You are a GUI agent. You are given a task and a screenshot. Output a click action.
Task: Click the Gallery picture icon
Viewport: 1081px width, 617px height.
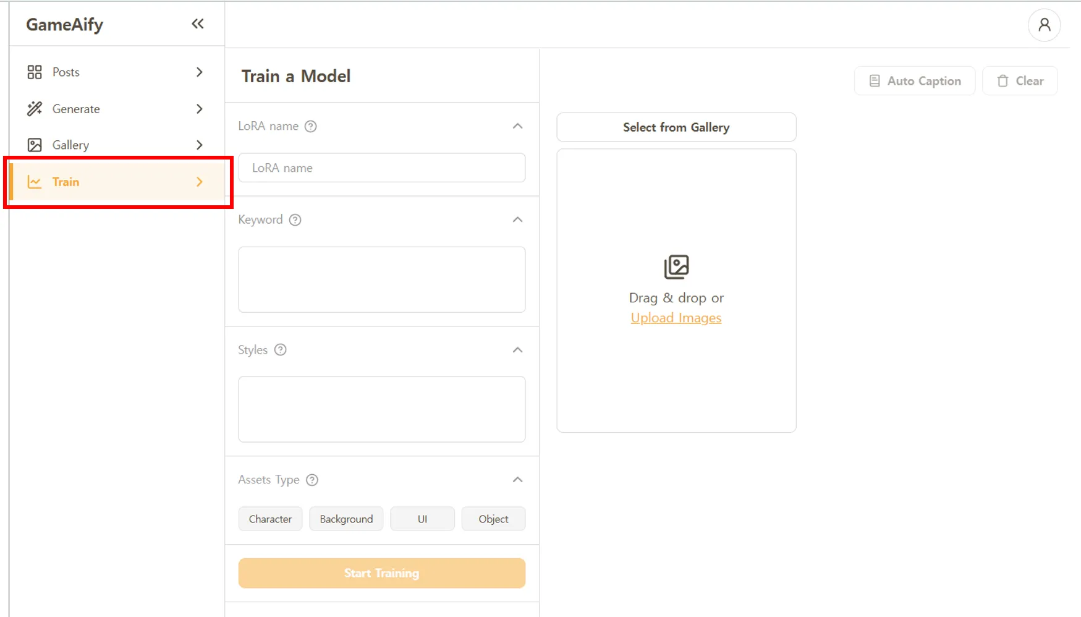(35, 145)
